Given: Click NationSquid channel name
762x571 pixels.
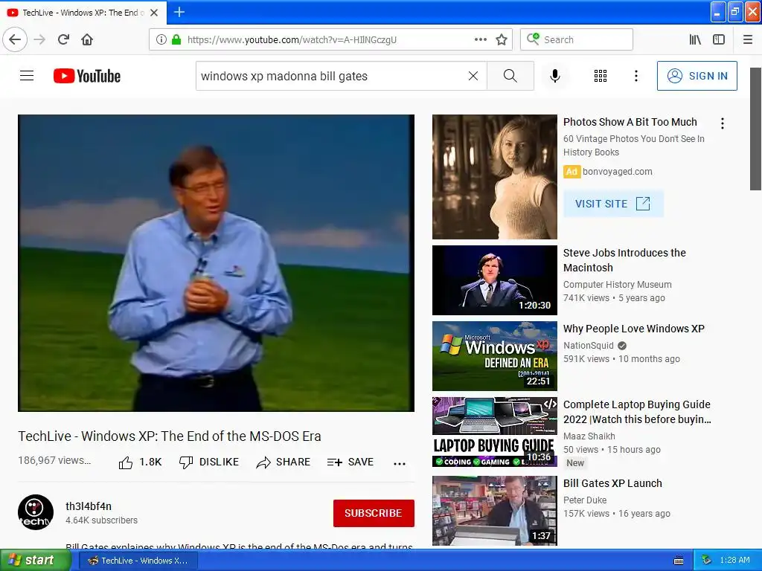Looking at the screenshot, I should coord(589,345).
